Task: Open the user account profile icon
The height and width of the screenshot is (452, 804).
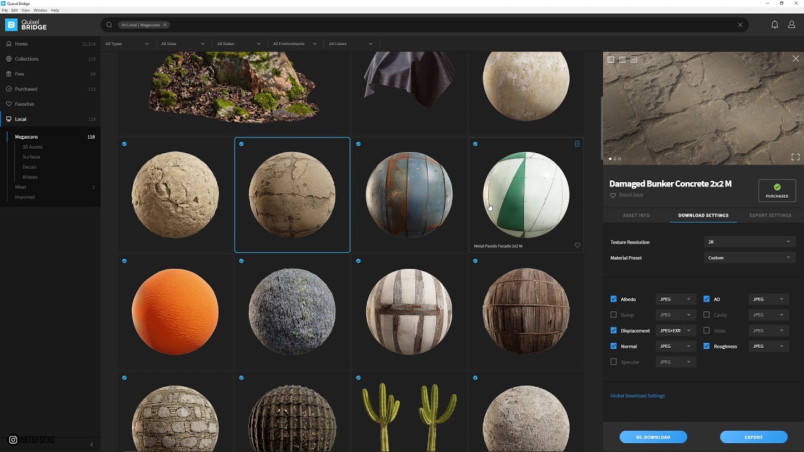Action: click(x=791, y=25)
